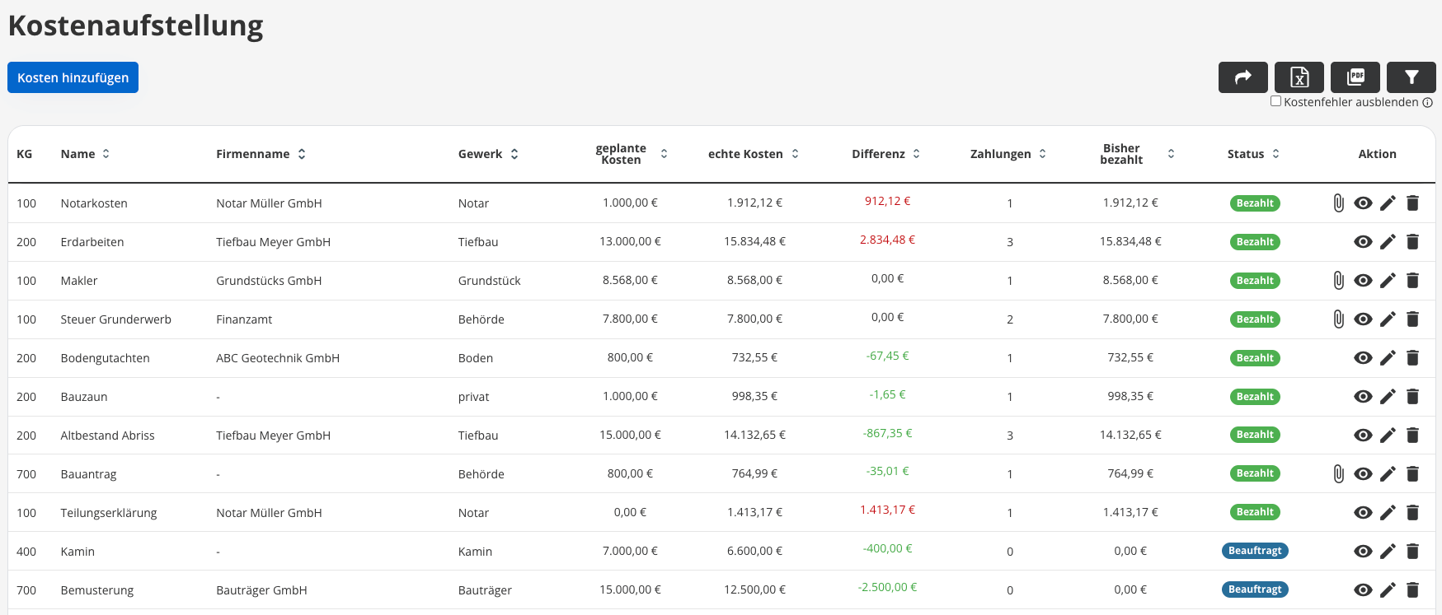Open attachment for Bauantrag row
This screenshot has height=615, width=1442.
click(1338, 474)
